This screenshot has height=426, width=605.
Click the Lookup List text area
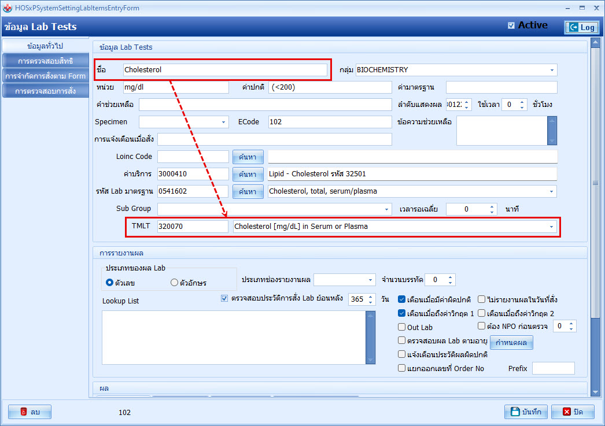pos(234,338)
